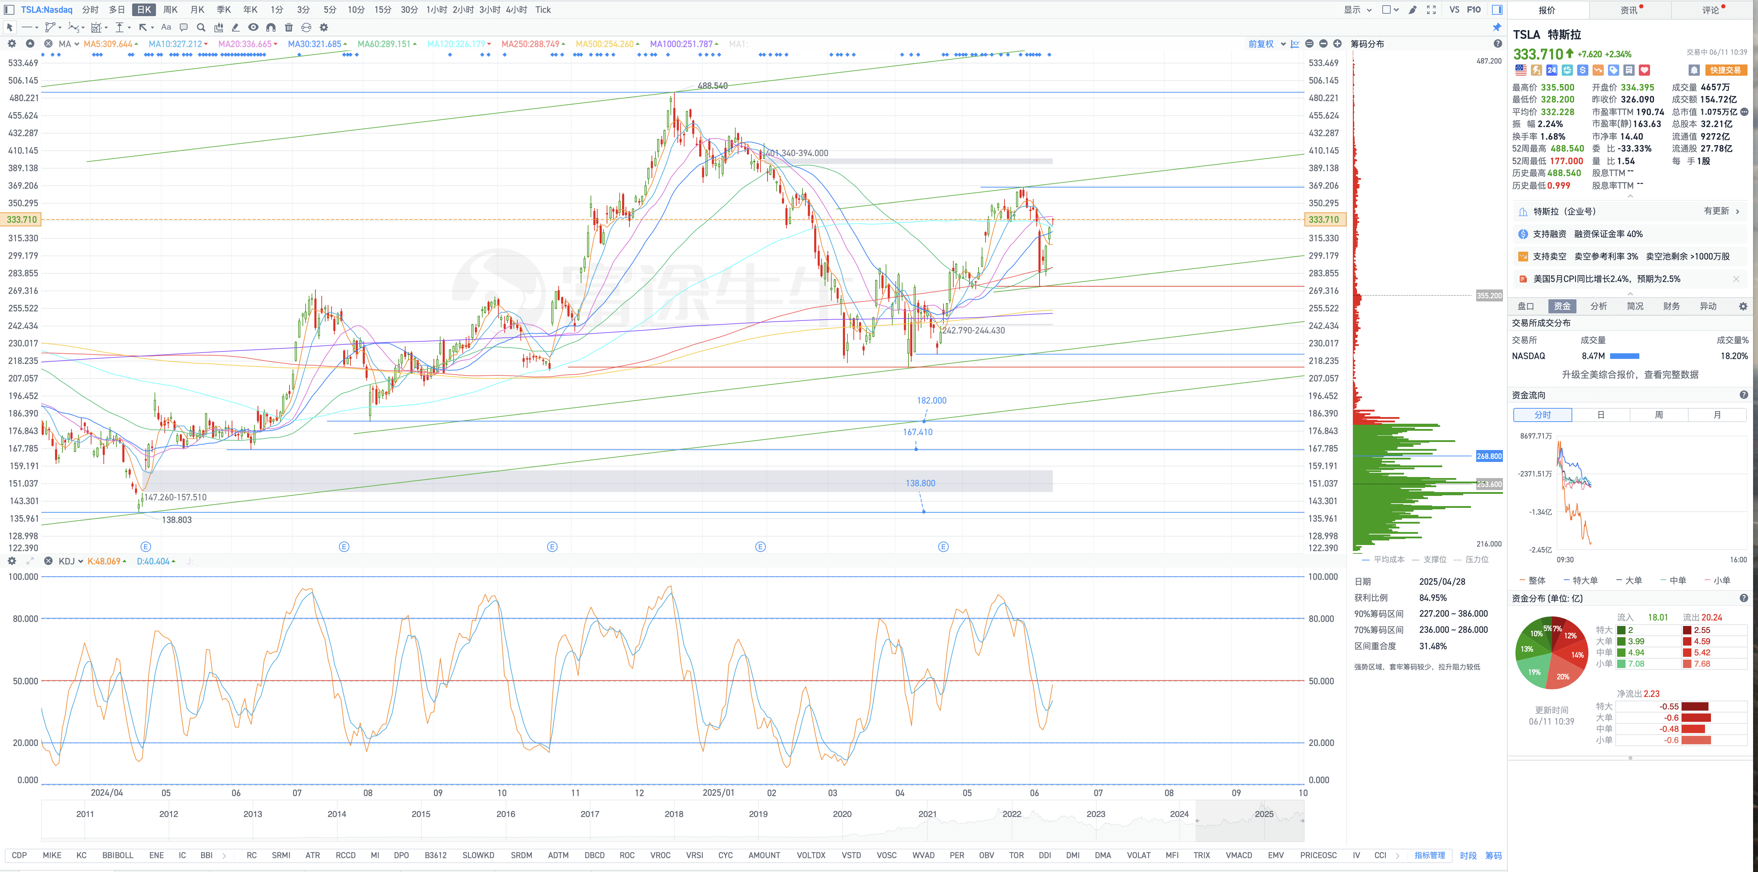Select the magnet snap drawing tool
The image size is (1758, 872).
(x=271, y=27)
